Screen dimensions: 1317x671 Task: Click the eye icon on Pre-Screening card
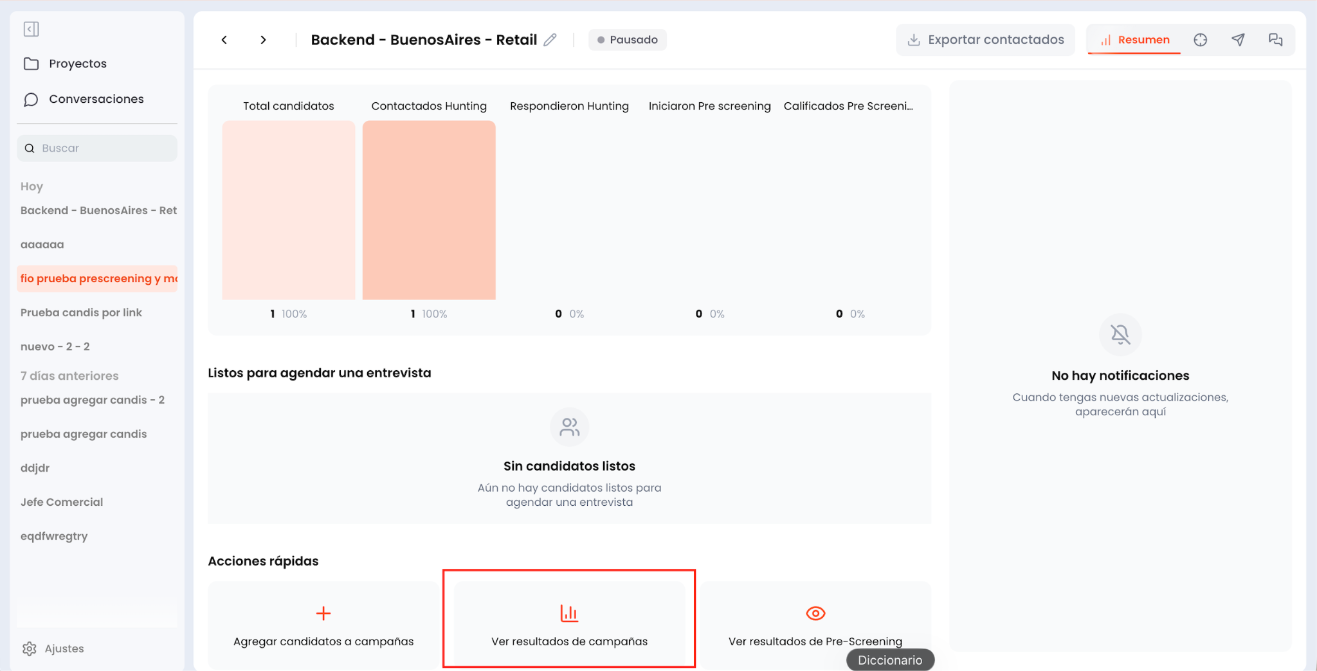pos(815,613)
